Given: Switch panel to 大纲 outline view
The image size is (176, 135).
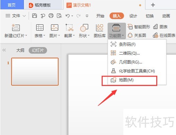Looking at the screenshot, I should coord(20,50).
